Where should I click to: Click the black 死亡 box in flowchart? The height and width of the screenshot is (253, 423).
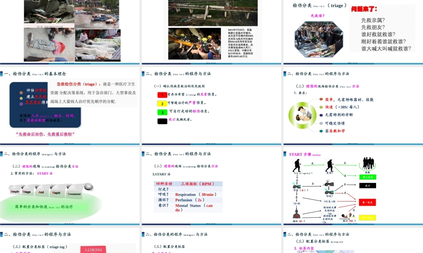[x=368, y=186]
